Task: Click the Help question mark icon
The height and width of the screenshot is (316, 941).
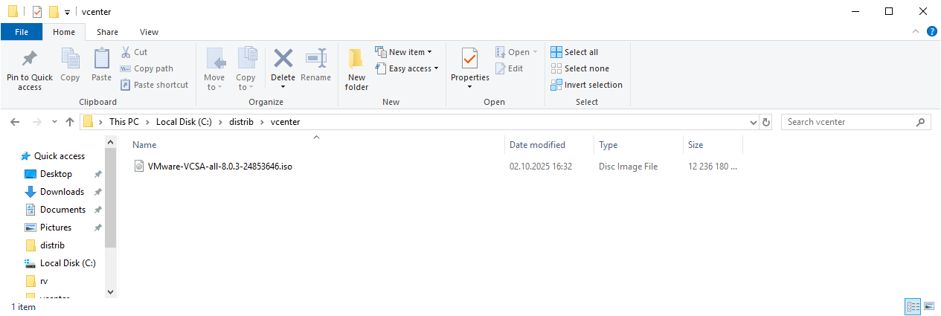Action: [x=931, y=31]
